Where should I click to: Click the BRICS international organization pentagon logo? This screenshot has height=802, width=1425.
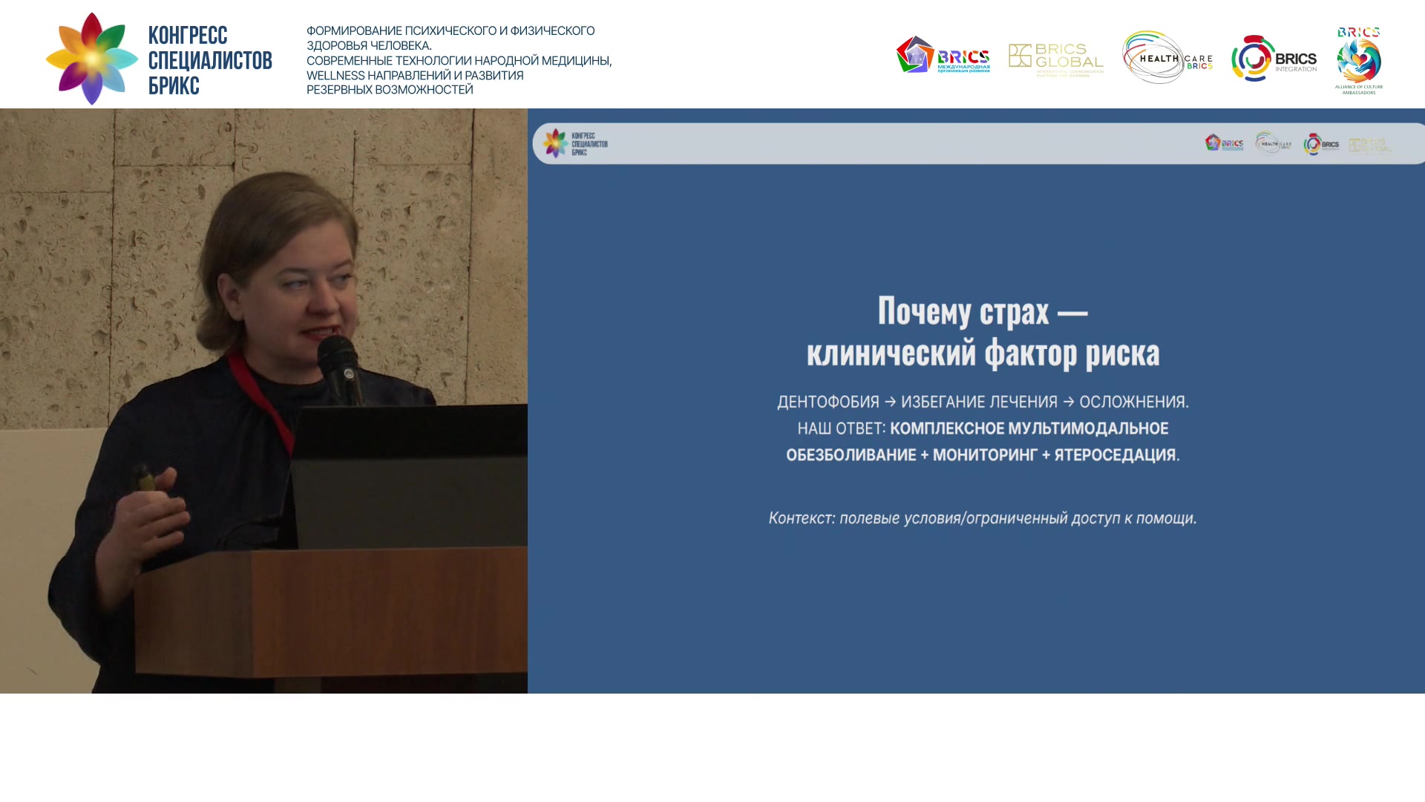pyautogui.click(x=943, y=54)
